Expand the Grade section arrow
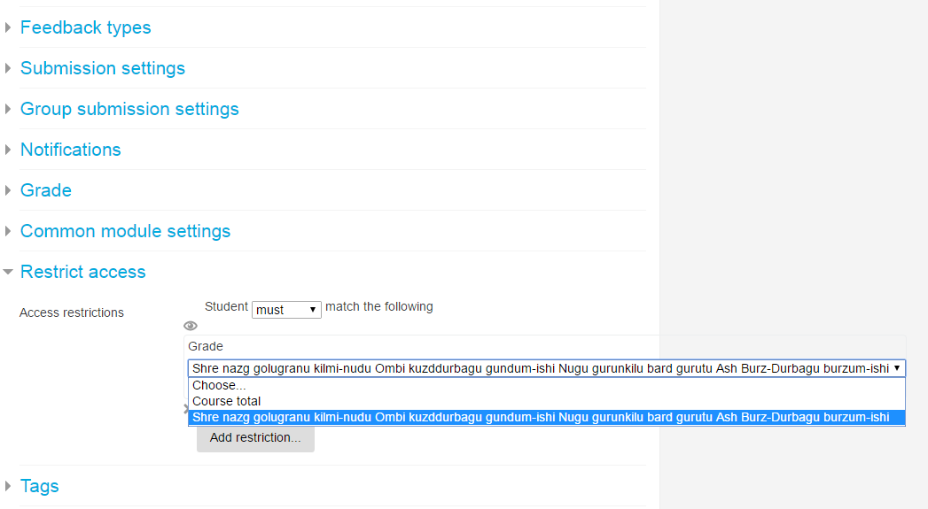Screen dimensions: 928x509 pyautogui.click(x=8, y=190)
